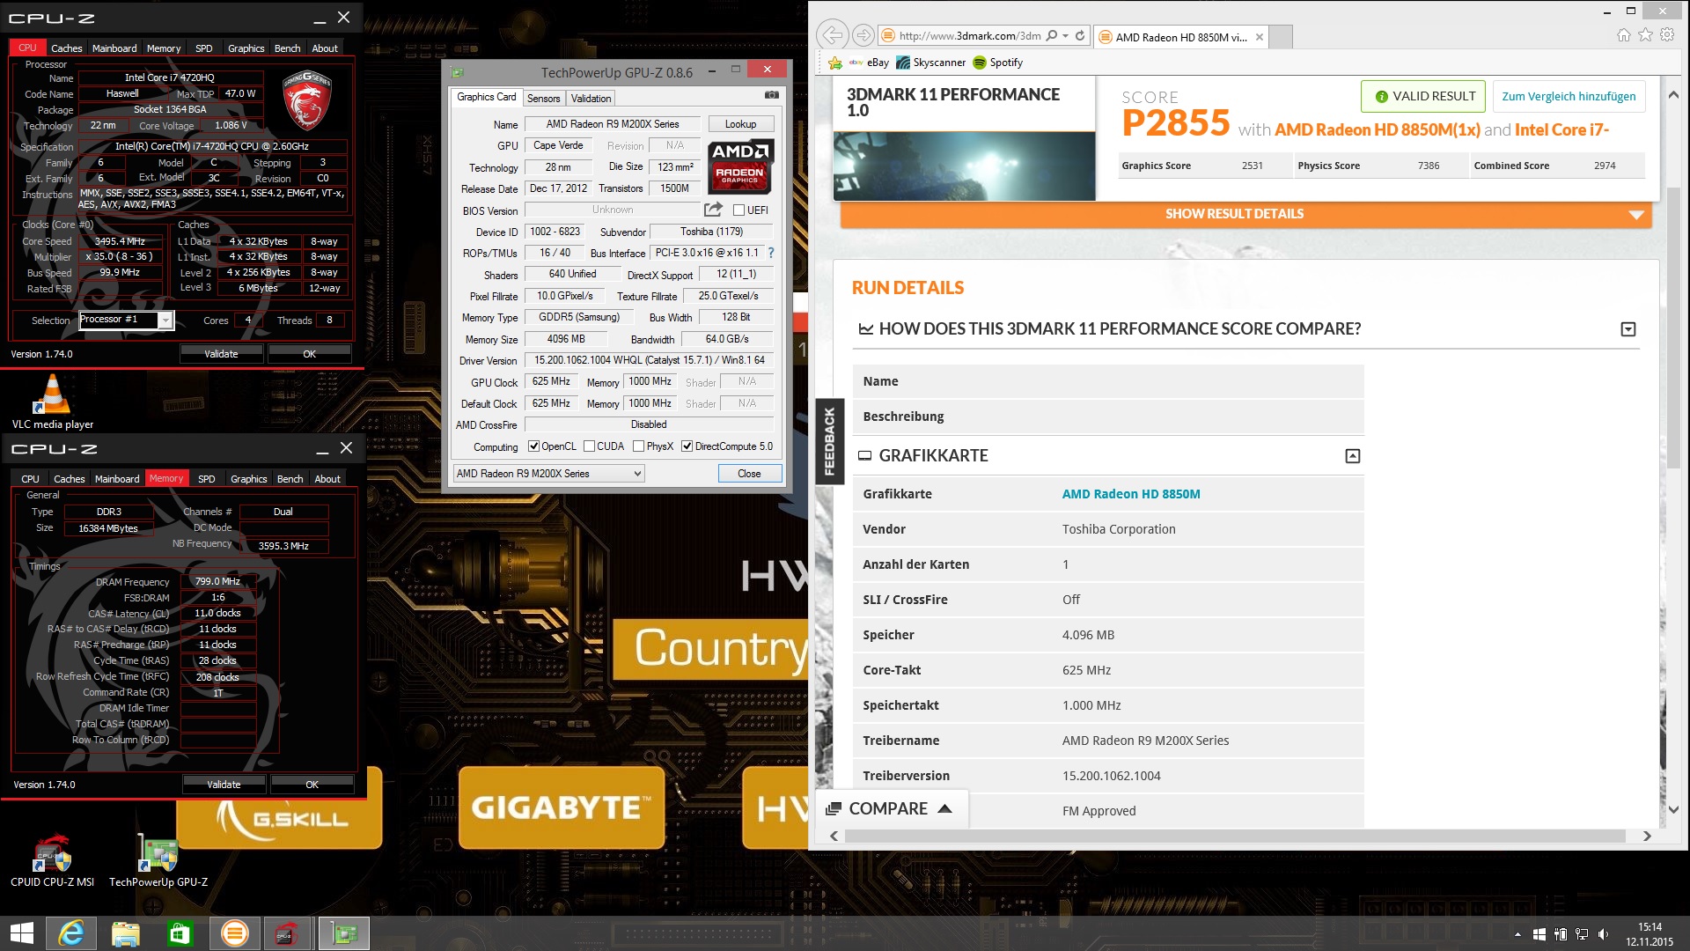Expand the COMPARE panel arrow
1690x951 pixels.
pos(945,808)
